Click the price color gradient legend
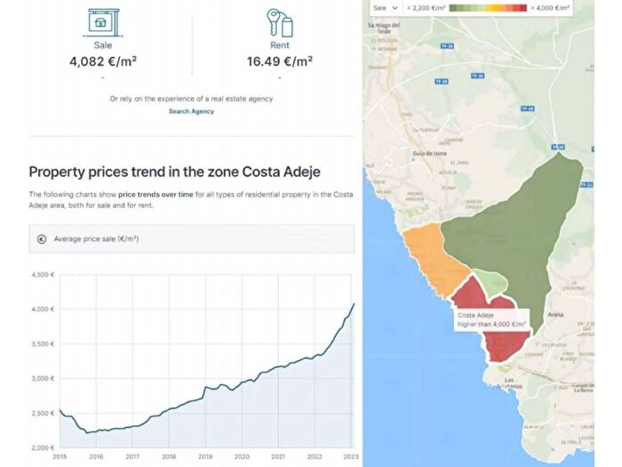622x467 pixels. pos(487,7)
